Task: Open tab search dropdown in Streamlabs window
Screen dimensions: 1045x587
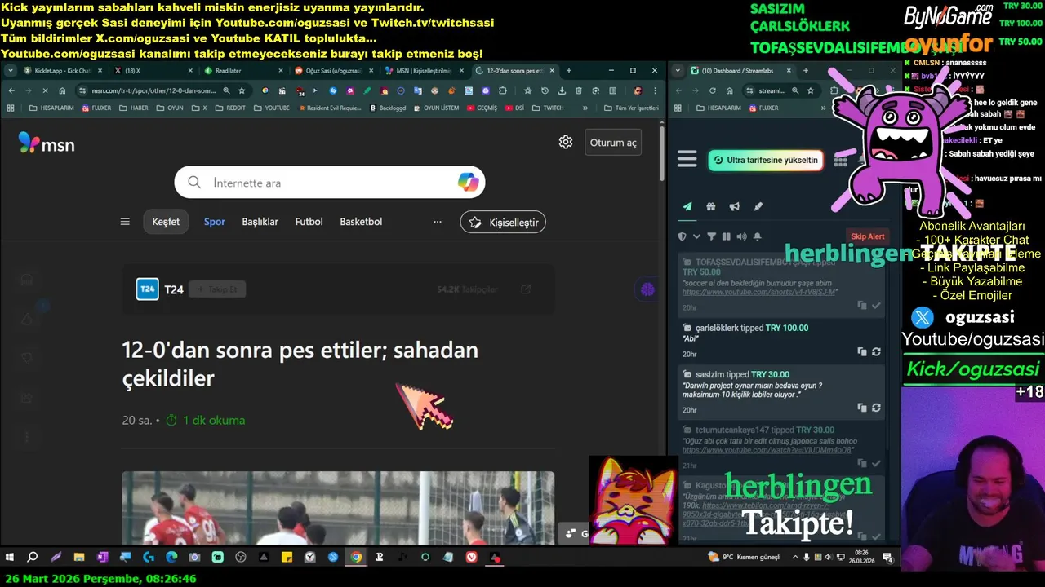Action: tap(679, 71)
